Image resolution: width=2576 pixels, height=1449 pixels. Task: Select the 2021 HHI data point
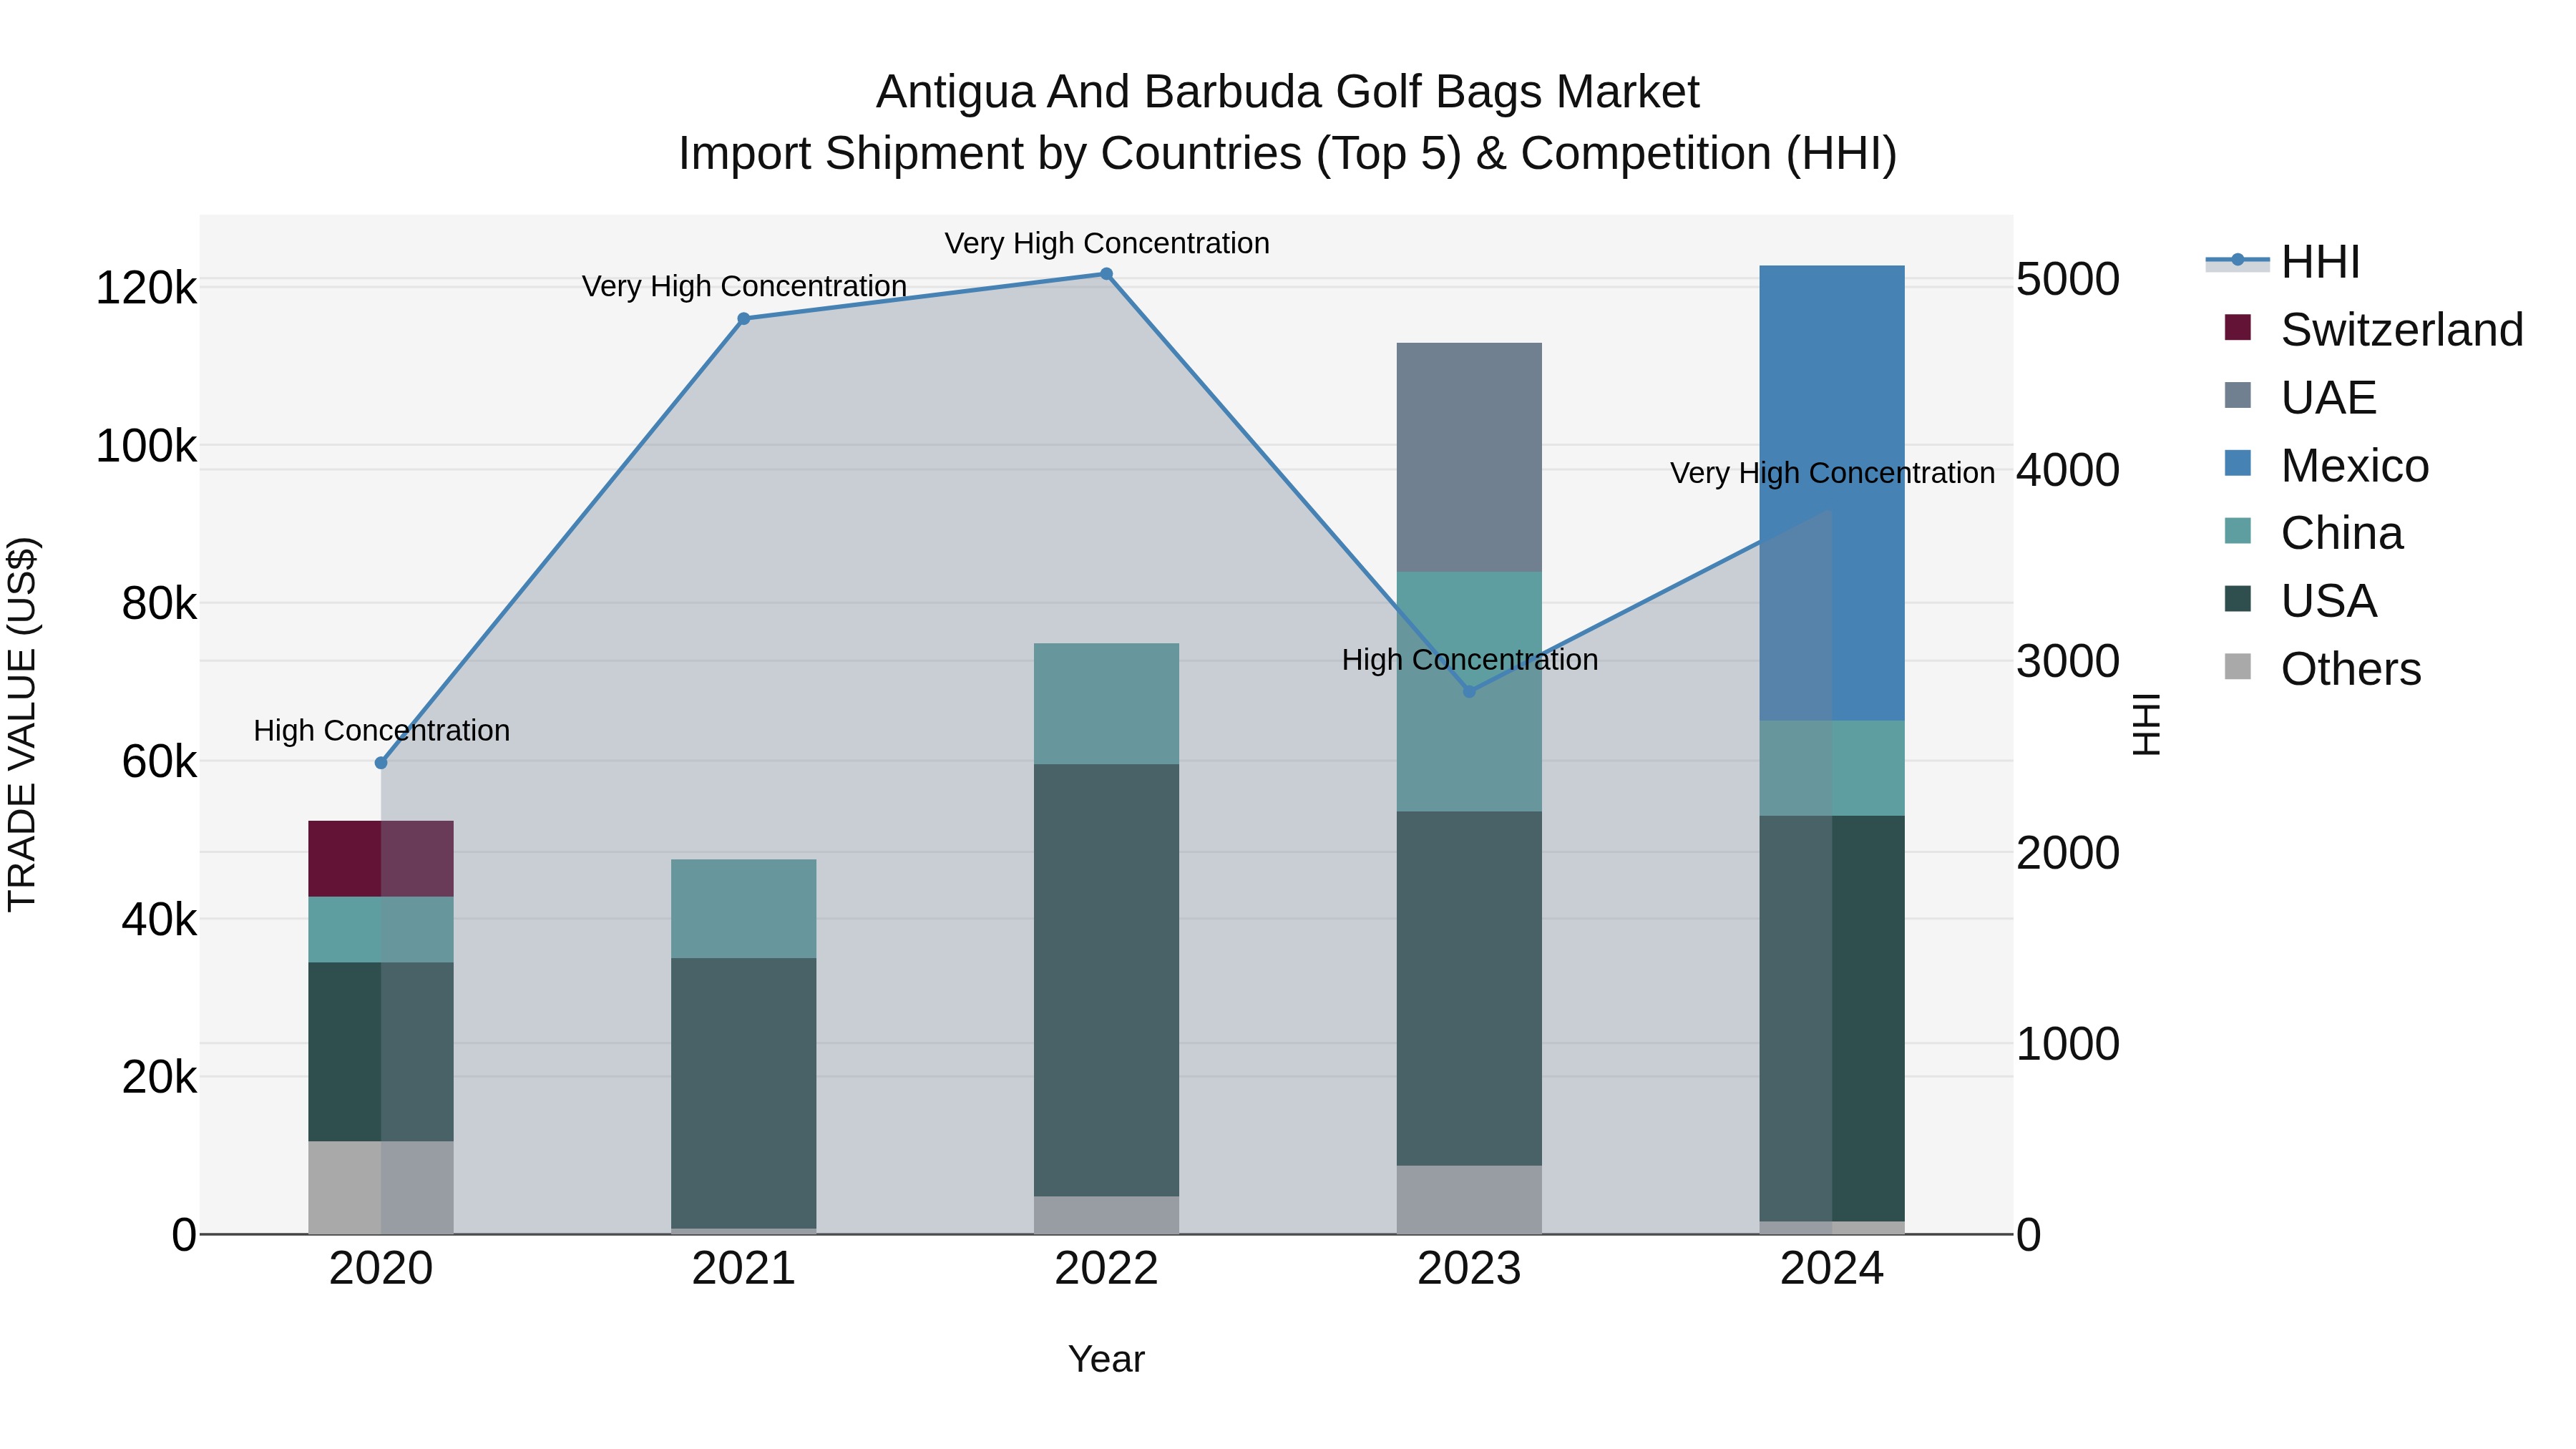[744, 319]
